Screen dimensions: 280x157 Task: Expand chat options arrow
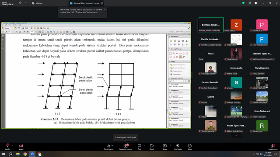[144, 146]
